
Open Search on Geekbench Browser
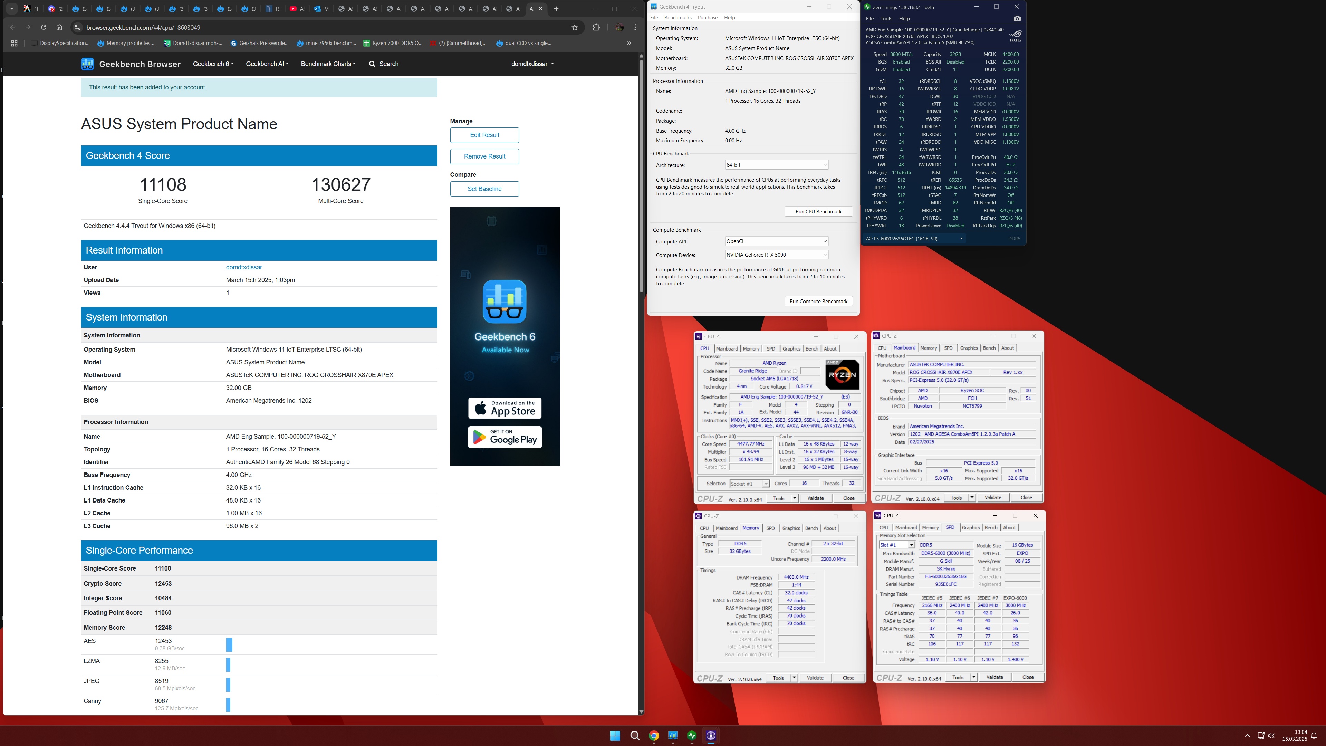point(384,64)
